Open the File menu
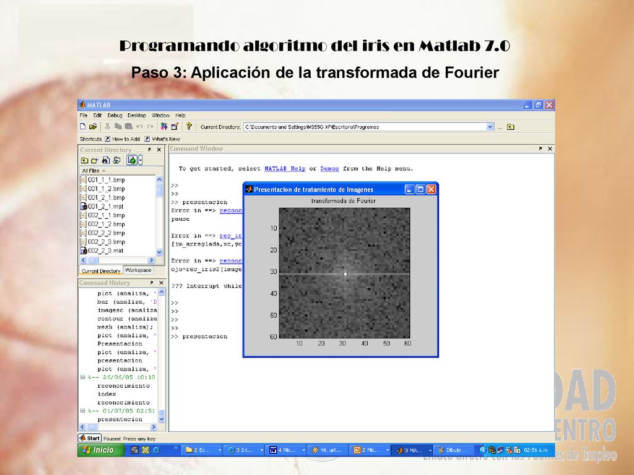The image size is (634, 475). point(84,115)
